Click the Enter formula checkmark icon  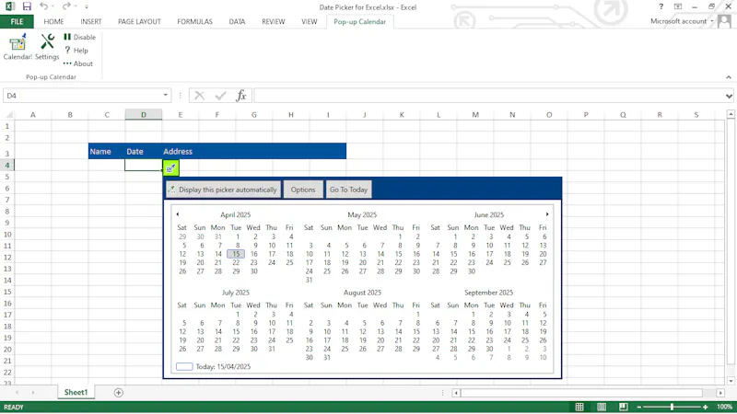click(x=220, y=96)
